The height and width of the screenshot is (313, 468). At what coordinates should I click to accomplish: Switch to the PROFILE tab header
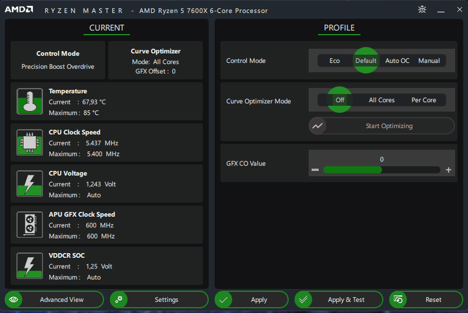[x=339, y=28]
